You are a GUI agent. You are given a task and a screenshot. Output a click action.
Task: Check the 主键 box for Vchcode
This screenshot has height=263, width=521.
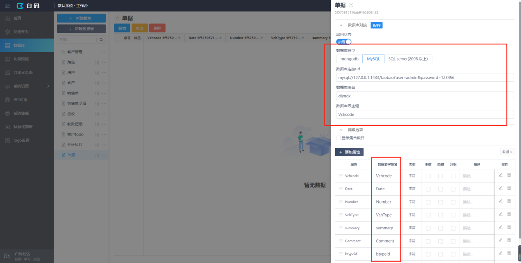point(428,176)
